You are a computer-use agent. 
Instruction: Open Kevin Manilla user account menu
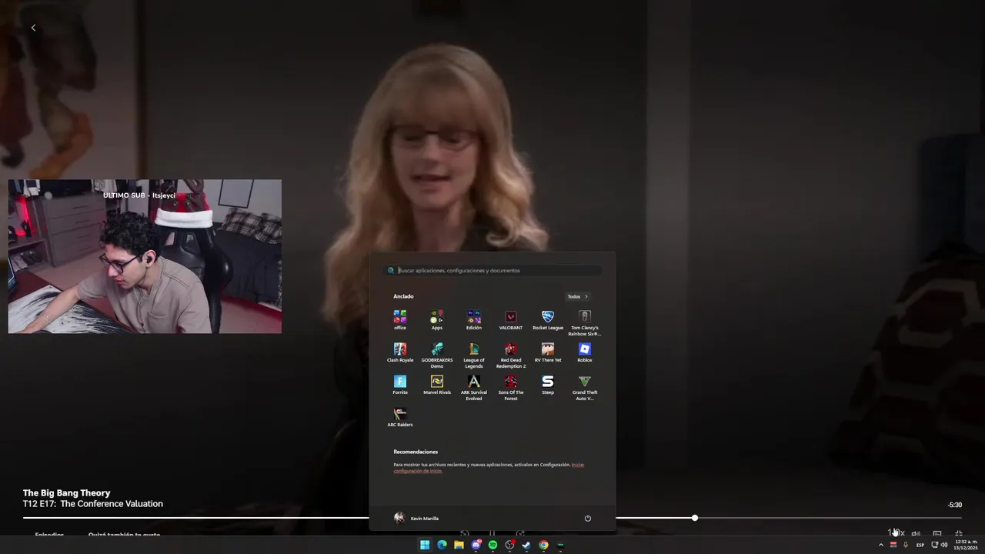click(x=416, y=518)
